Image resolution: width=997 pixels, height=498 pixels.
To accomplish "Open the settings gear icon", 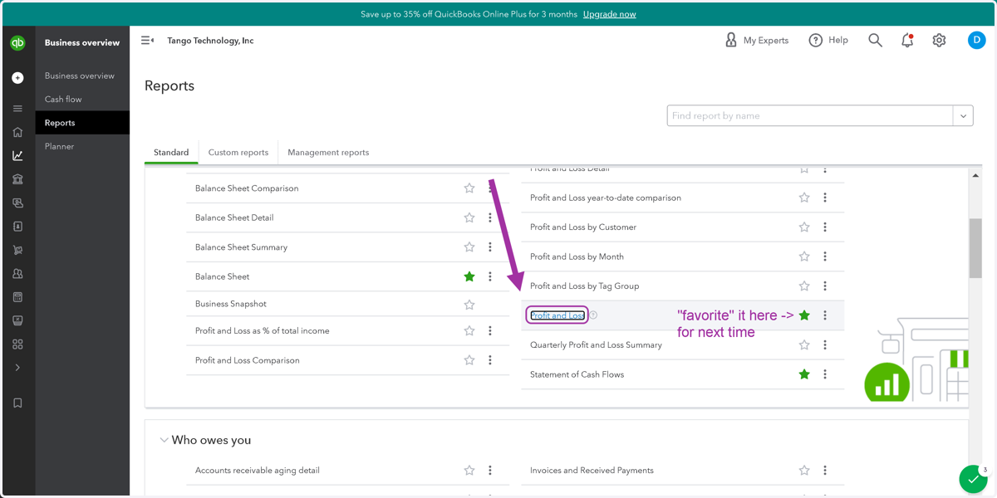I will 939,40.
